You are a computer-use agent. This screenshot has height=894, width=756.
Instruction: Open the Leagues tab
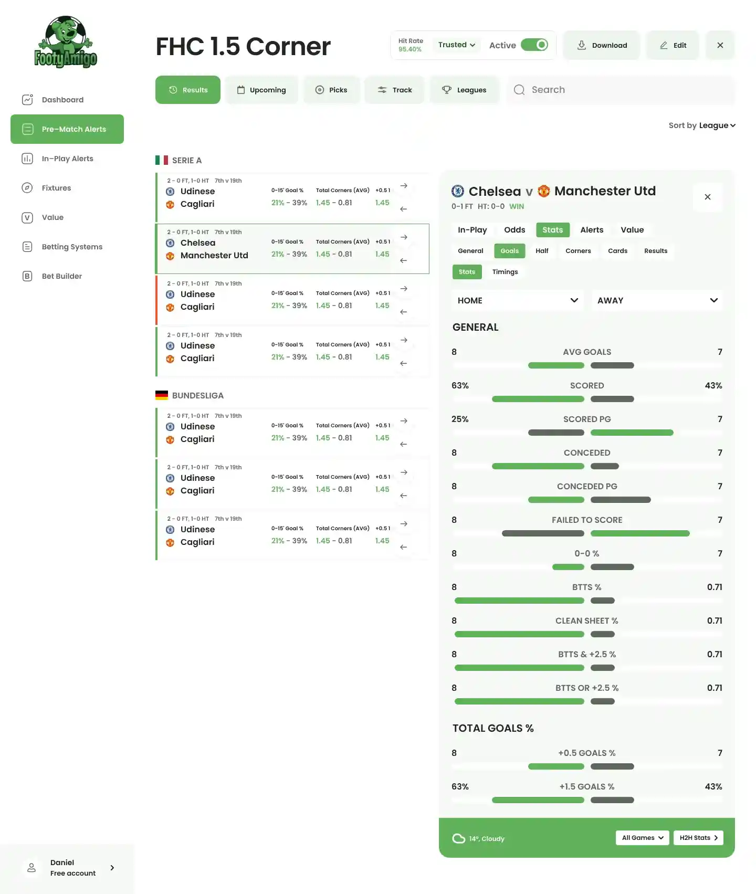(x=464, y=90)
